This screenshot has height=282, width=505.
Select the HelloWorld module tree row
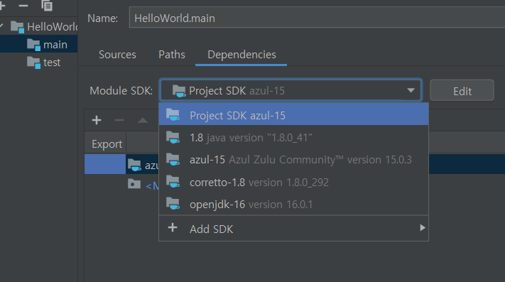click(38, 26)
